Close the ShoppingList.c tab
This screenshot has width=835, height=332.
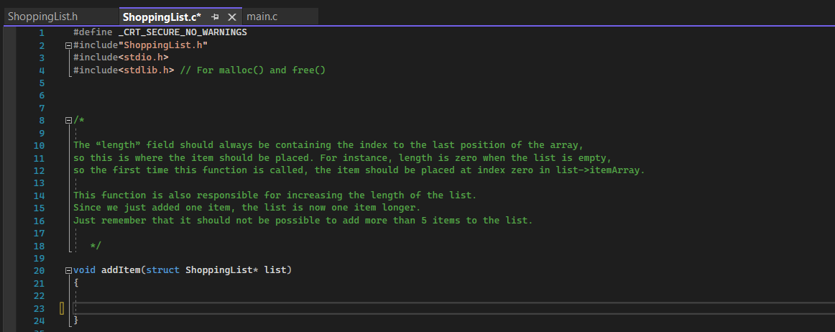click(x=231, y=17)
